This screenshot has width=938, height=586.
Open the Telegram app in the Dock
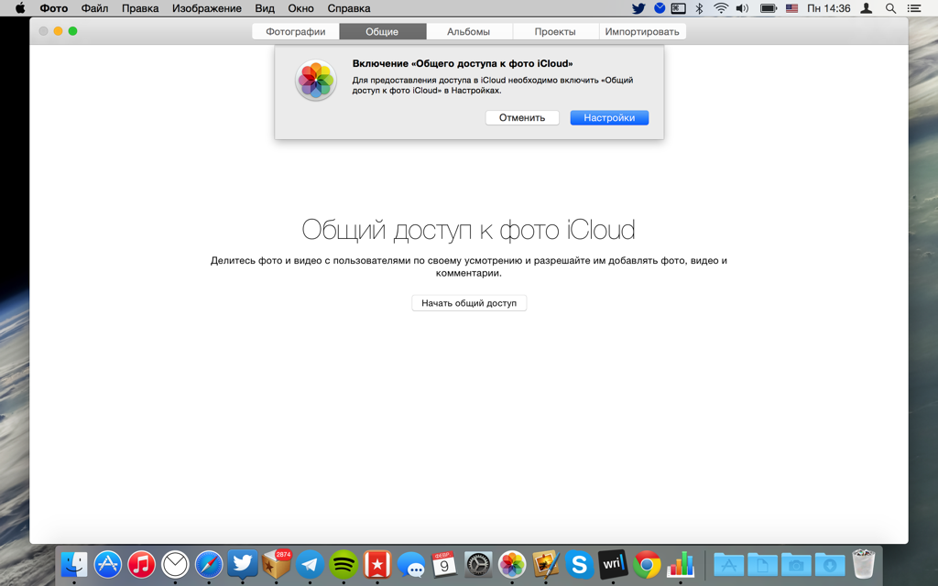pos(310,564)
